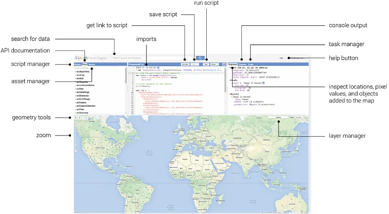
Task: Select the line drawing geometry tool
Action: [83, 118]
